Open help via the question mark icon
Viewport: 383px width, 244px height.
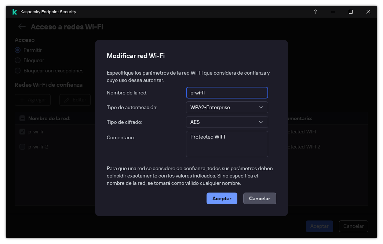pos(315,12)
